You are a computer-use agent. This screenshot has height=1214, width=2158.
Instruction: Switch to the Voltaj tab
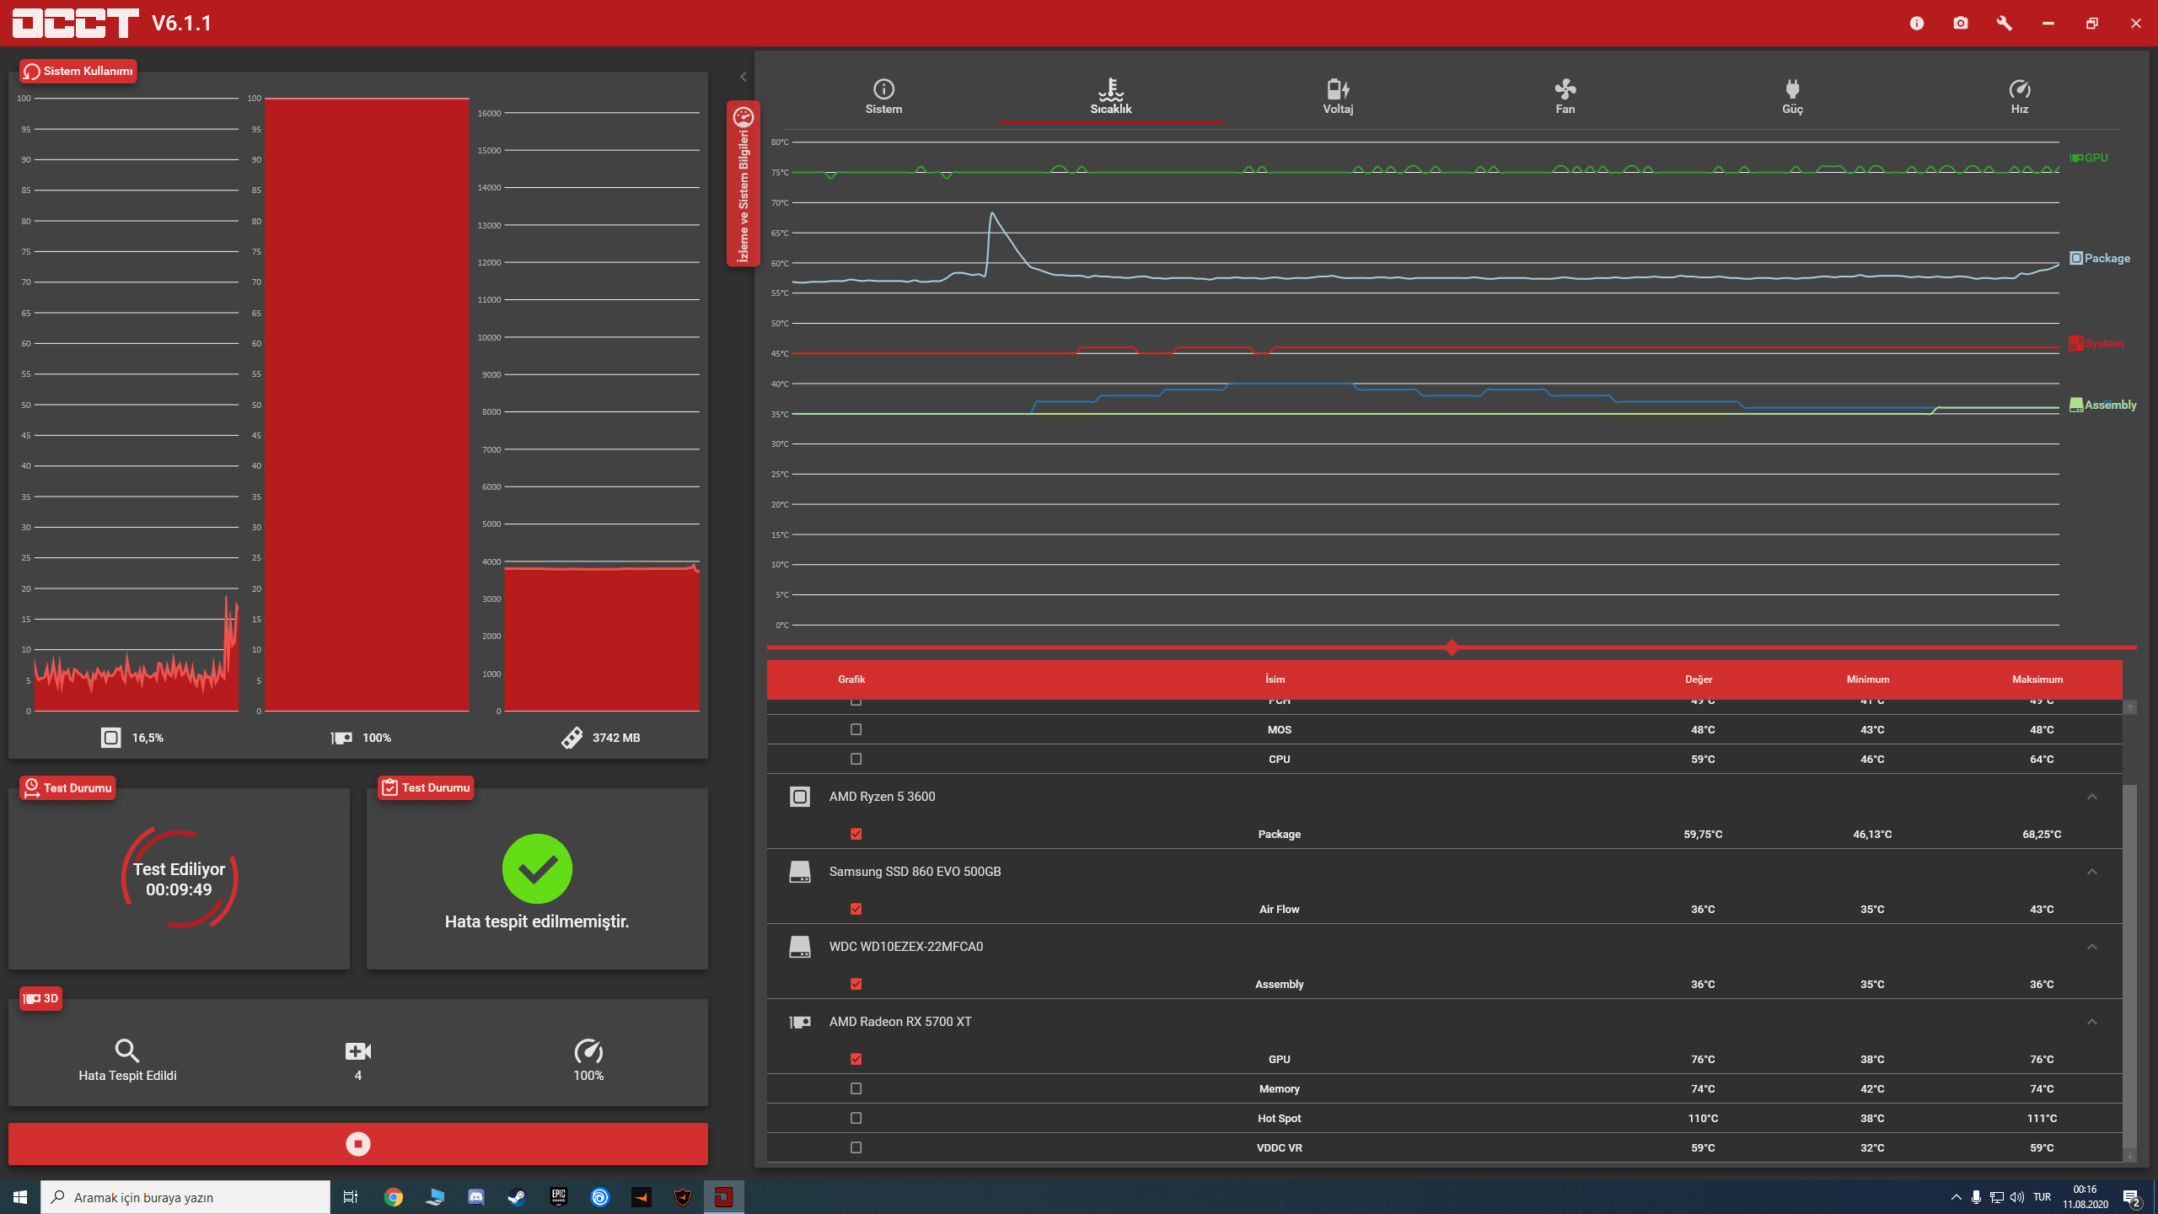tap(1338, 96)
